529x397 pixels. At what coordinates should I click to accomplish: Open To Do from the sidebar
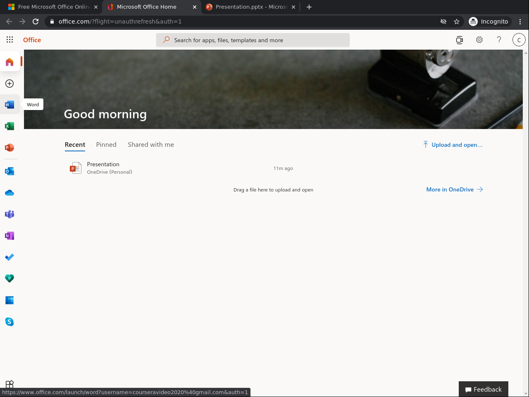[10, 257]
